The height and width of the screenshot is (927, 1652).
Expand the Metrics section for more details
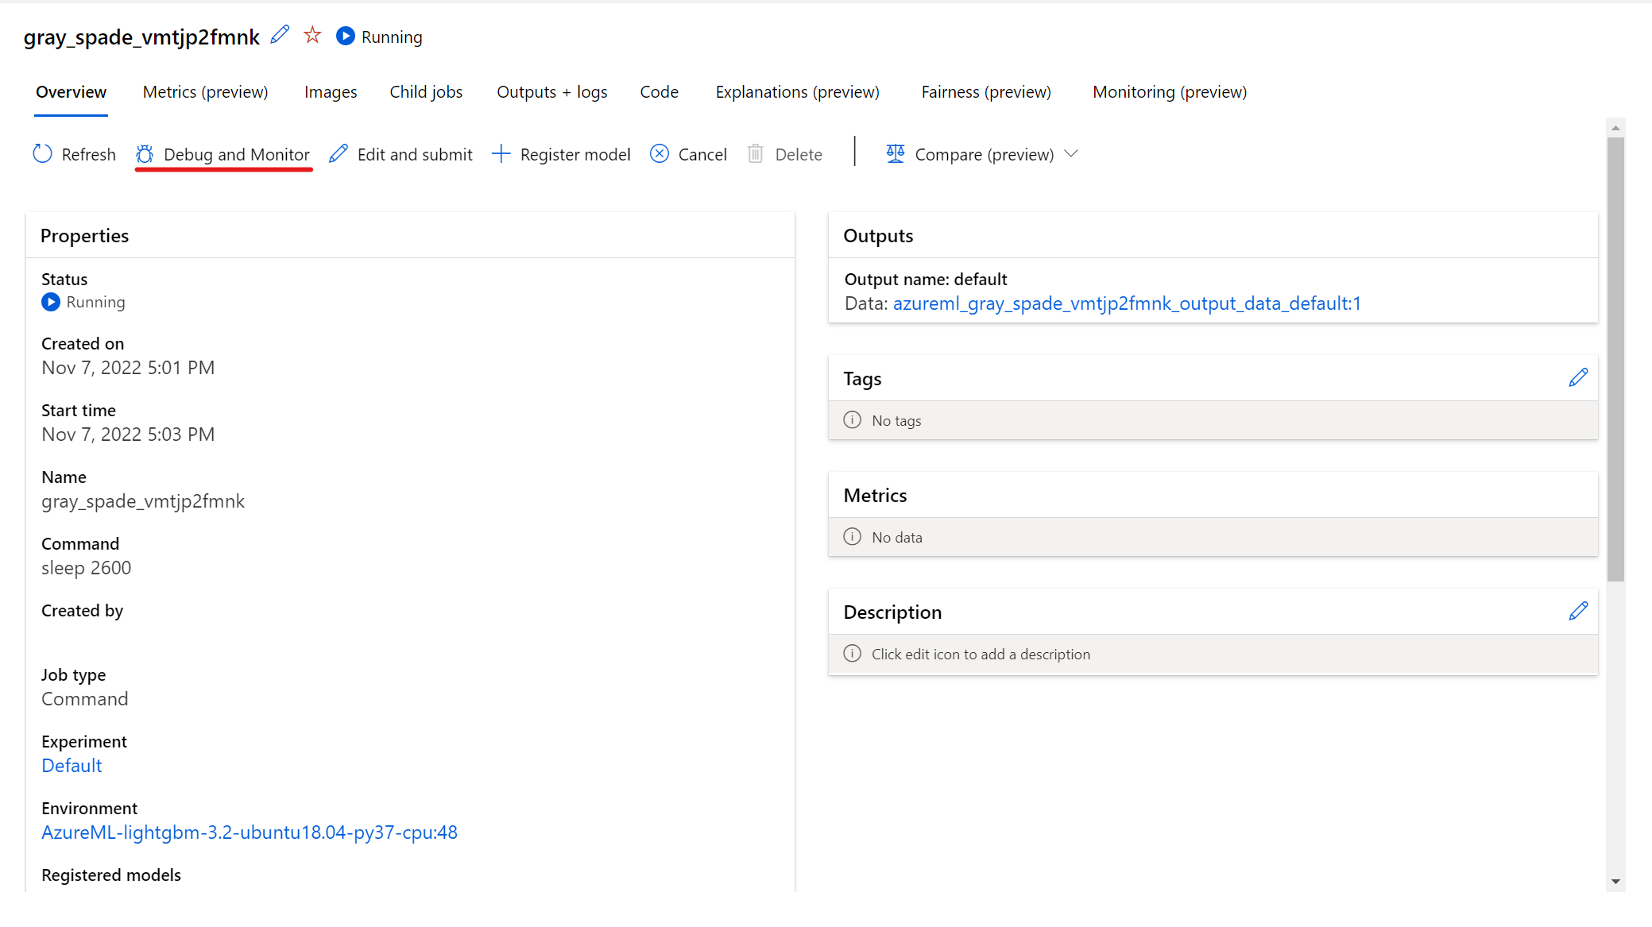coord(873,493)
